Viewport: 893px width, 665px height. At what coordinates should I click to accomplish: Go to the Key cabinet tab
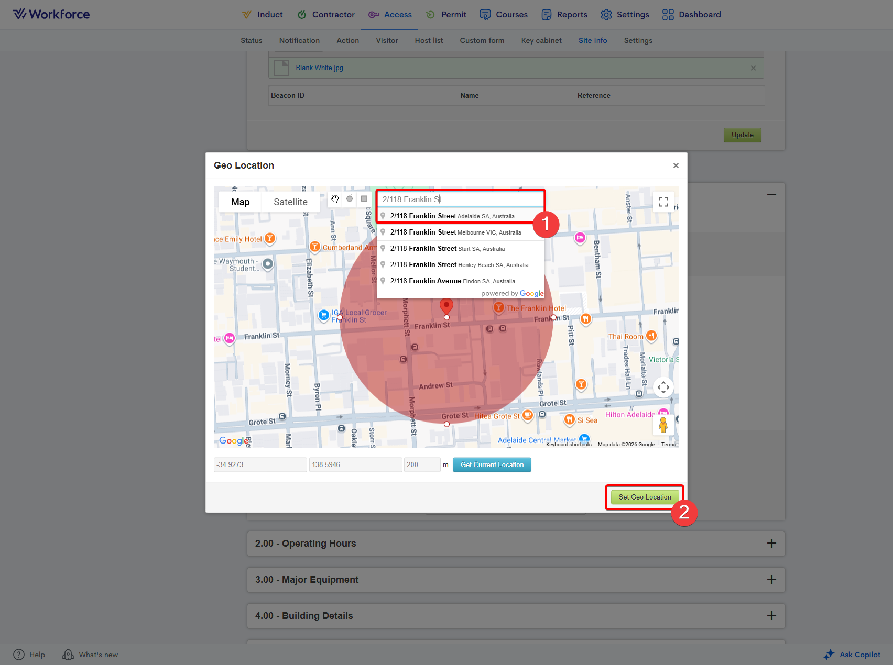(x=541, y=40)
